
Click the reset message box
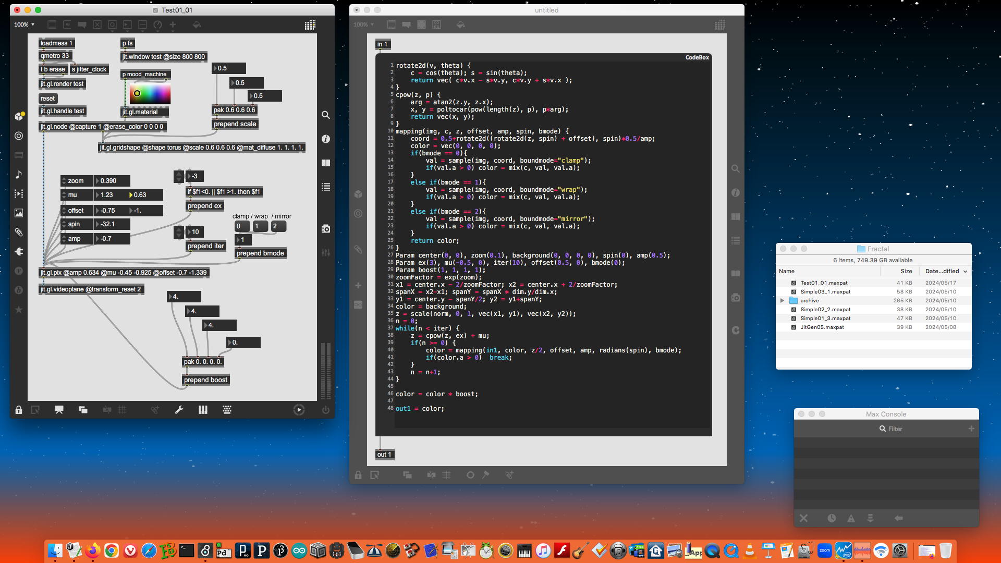47,99
